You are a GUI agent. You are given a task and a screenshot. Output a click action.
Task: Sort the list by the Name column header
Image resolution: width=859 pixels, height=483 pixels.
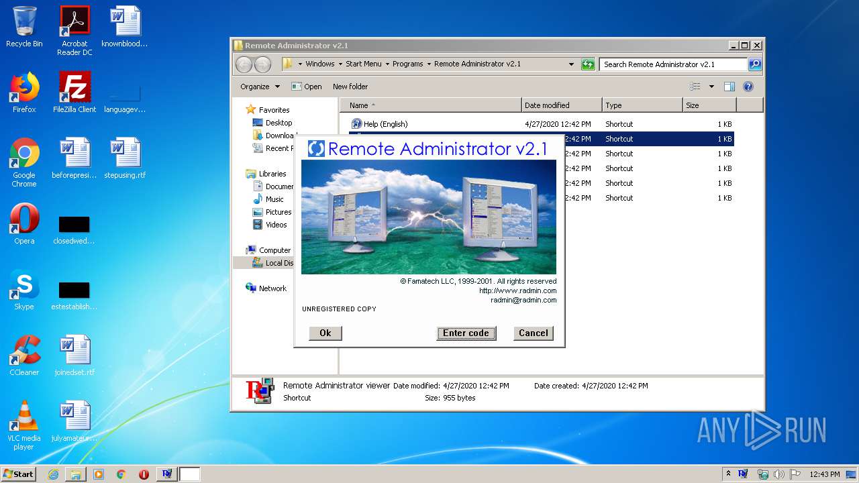(431, 105)
